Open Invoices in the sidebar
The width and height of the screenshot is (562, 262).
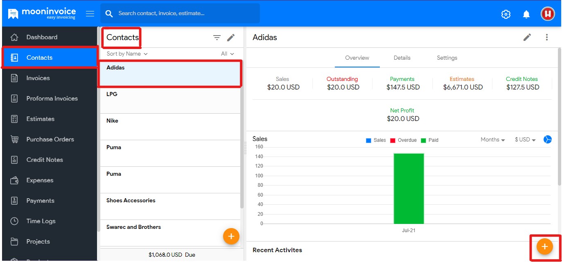pos(50,78)
